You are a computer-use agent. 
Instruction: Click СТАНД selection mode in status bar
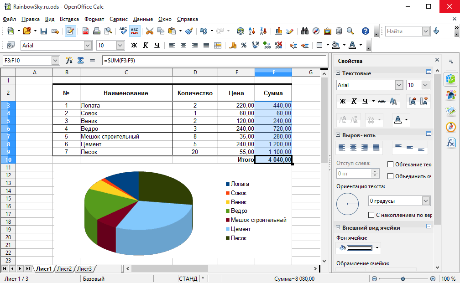(188, 278)
